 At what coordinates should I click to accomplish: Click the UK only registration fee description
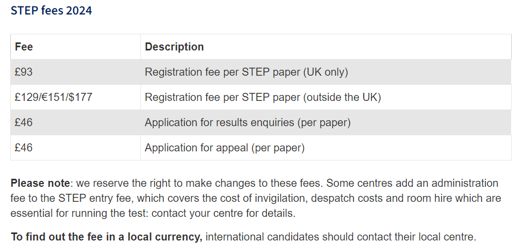point(246,72)
